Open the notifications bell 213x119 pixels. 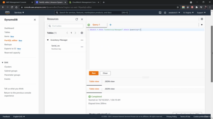(x=165, y=13)
